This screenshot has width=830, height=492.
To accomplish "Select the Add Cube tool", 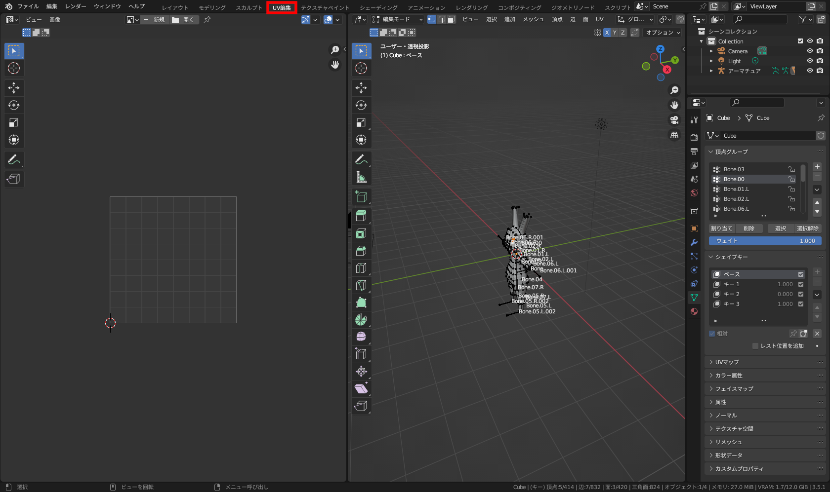I will click(361, 196).
